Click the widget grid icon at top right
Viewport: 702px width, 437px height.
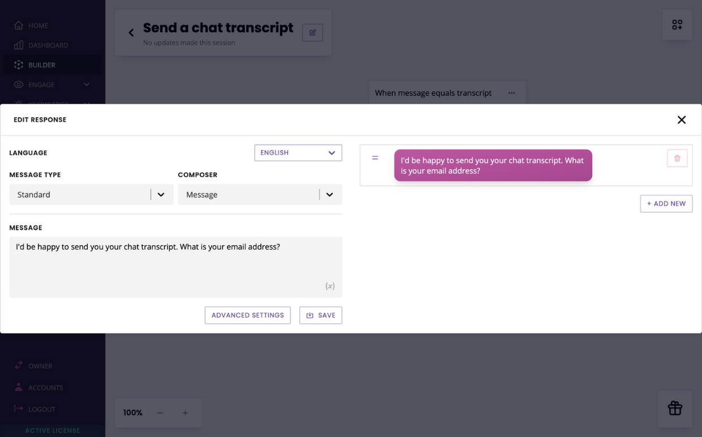[677, 25]
